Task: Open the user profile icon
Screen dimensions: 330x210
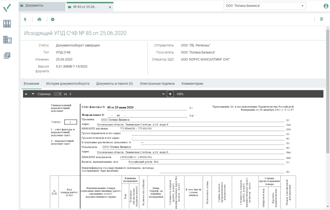Action: click(326, 6)
